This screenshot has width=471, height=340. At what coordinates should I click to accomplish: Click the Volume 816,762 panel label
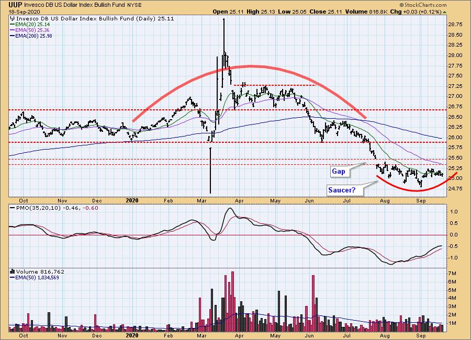[40, 271]
